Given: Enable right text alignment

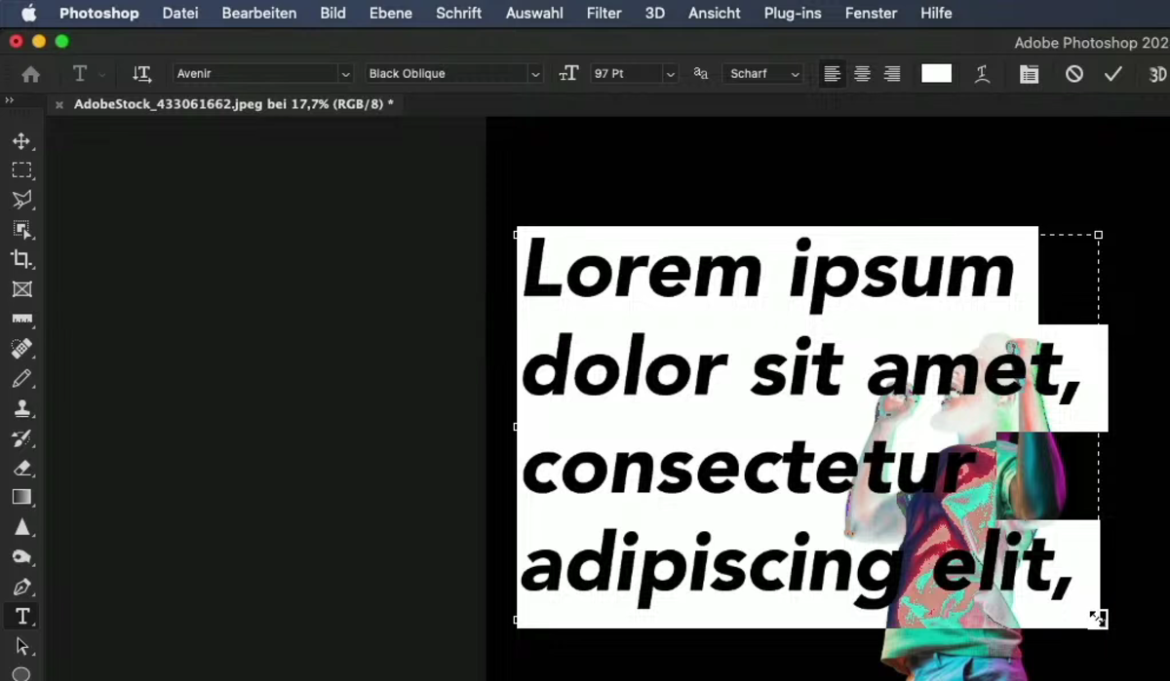Looking at the screenshot, I should pyautogui.click(x=891, y=74).
